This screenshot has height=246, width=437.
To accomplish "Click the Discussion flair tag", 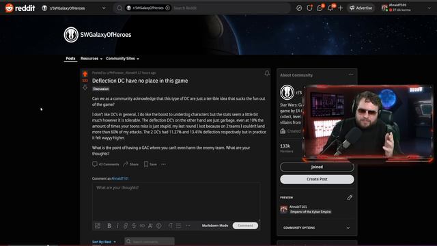I will [101, 89].
